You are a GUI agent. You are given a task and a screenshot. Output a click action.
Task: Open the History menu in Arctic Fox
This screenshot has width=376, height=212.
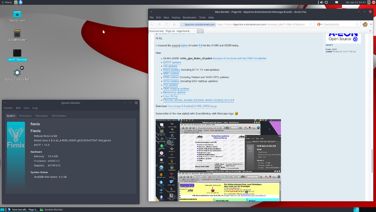click(x=176, y=18)
